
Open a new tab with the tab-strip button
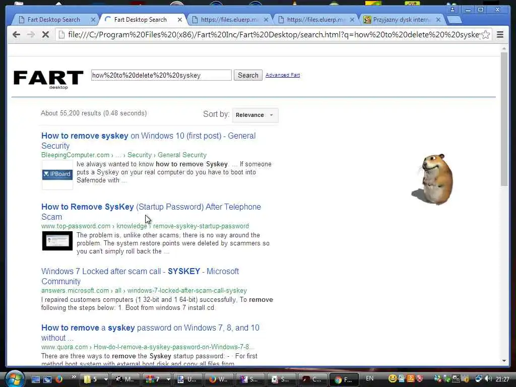point(455,20)
